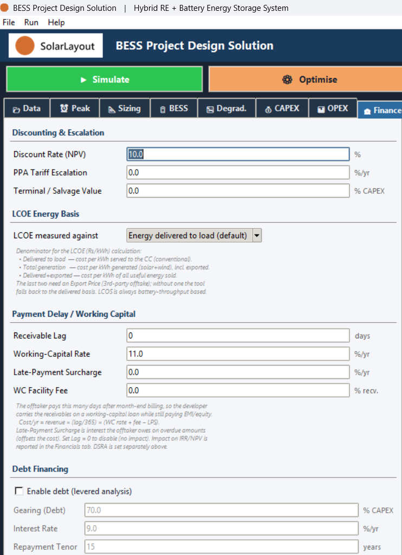Focus the Discount Rate (NPV) field
This screenshot has width=402, height=555.
tap(238, 154)
